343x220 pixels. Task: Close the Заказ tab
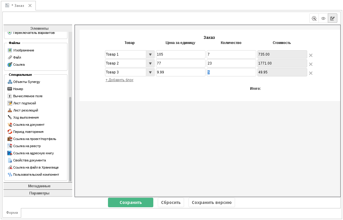pos(30,6)
